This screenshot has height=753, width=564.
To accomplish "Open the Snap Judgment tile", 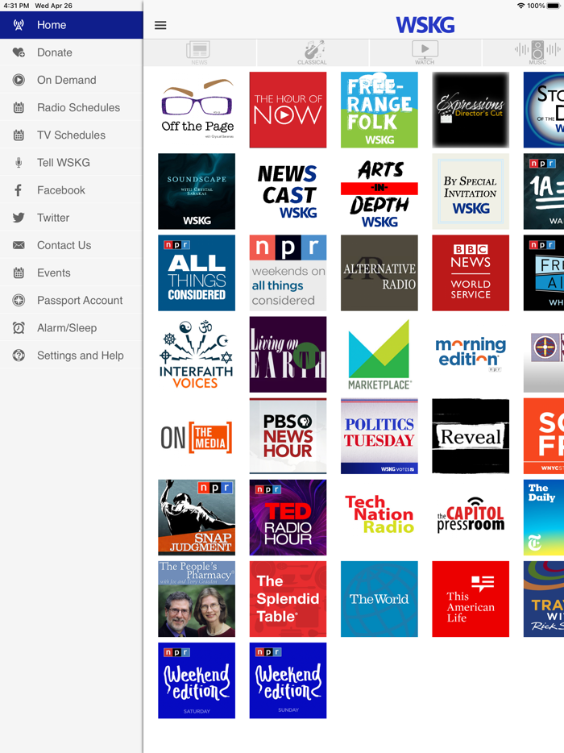I will (197, 518).
